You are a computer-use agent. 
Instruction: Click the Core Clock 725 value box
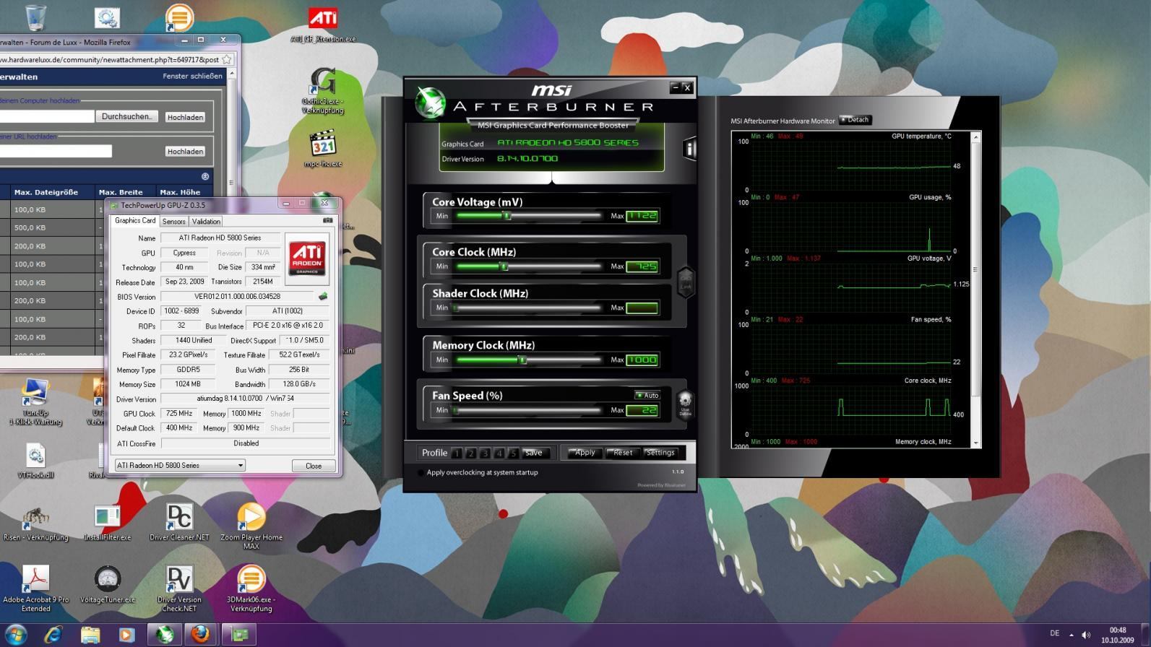click(x=642, y=266)
